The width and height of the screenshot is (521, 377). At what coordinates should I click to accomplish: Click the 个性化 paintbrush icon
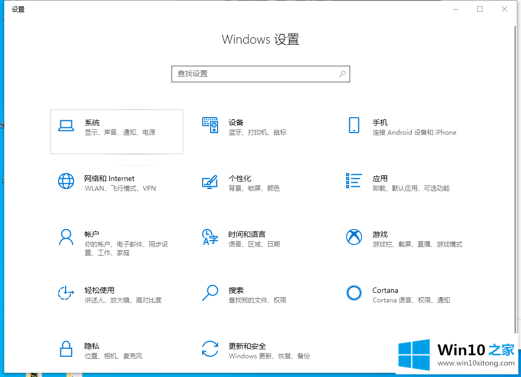click(x=210, y=182)
